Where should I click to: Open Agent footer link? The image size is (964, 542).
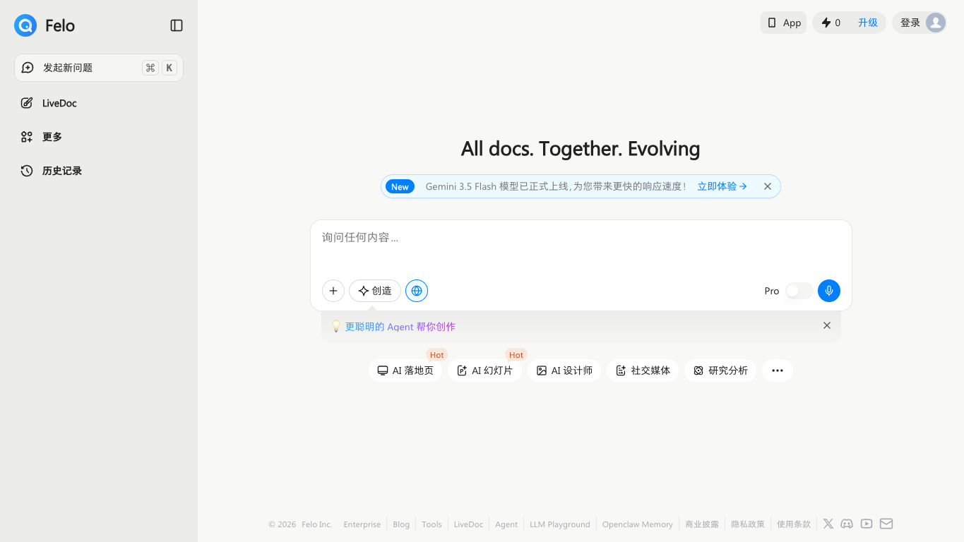click(x=506, y=524)
